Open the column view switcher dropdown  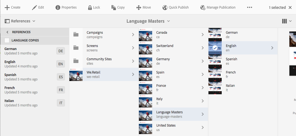point(287,21)
